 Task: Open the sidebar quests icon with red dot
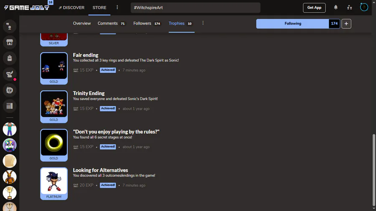pyautogui.click(x=10, y=74)
